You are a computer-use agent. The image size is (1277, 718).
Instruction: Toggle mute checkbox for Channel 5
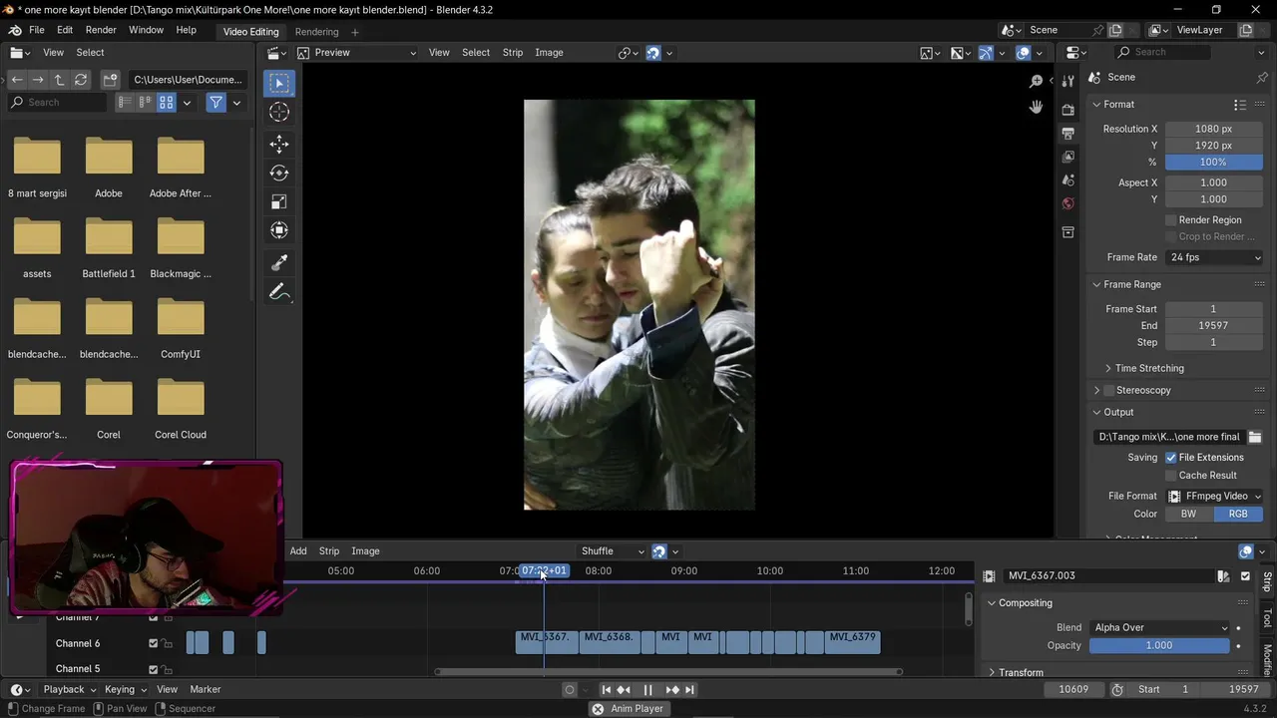153,669
